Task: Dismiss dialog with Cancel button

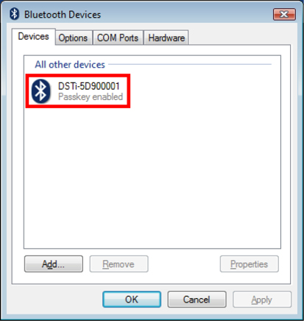Action: (197, 300)
